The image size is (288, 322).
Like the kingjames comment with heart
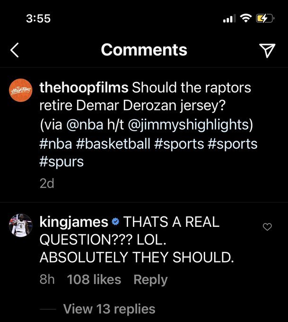[267, 227]
